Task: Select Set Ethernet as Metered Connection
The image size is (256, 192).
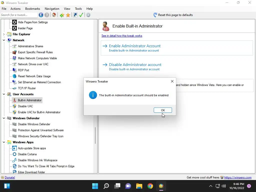Action: (39, 82)
